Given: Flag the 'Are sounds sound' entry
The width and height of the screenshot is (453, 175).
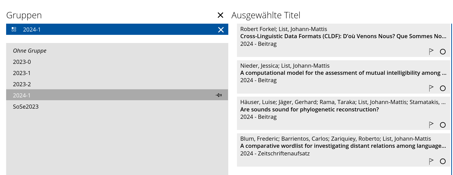Looking at the screenshot, I should click(431, 125).
